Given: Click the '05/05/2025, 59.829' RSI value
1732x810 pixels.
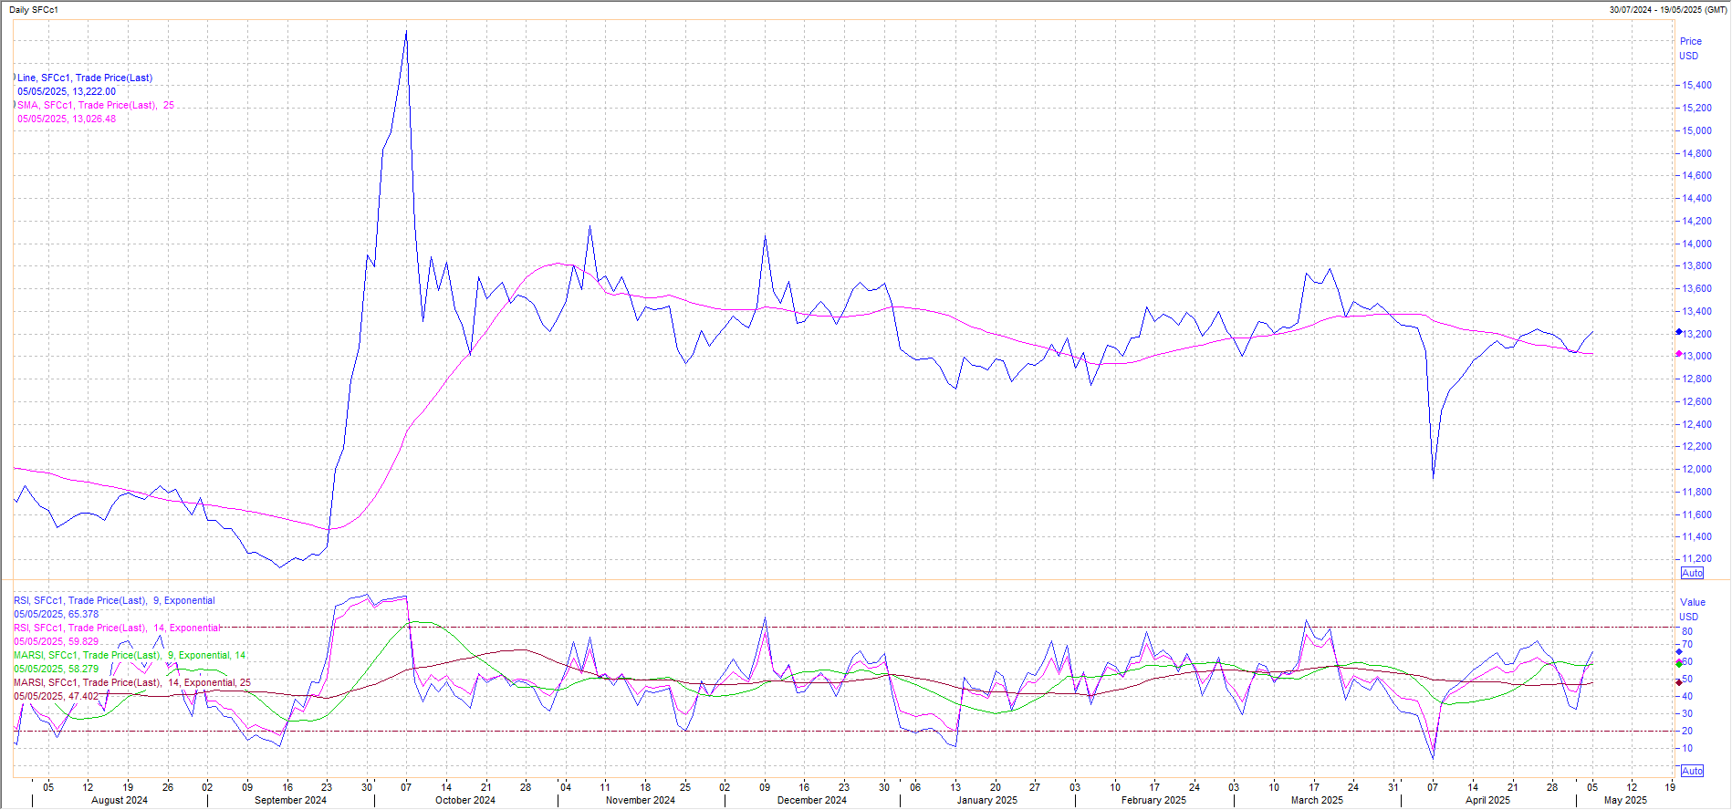Looking at the screenshot, I should [x=56, y=641].
